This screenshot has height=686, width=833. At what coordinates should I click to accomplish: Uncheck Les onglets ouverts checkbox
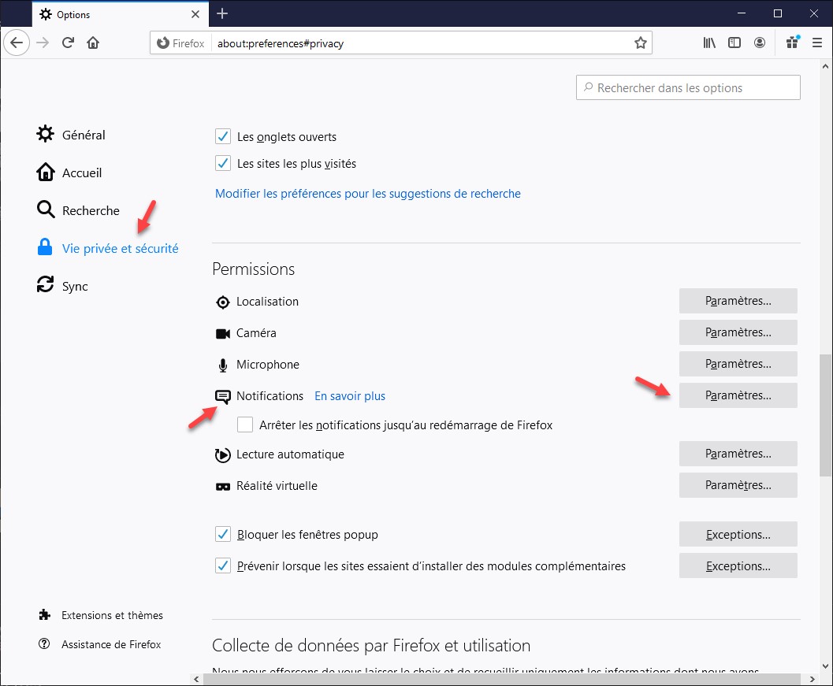(x=222, y=136)
